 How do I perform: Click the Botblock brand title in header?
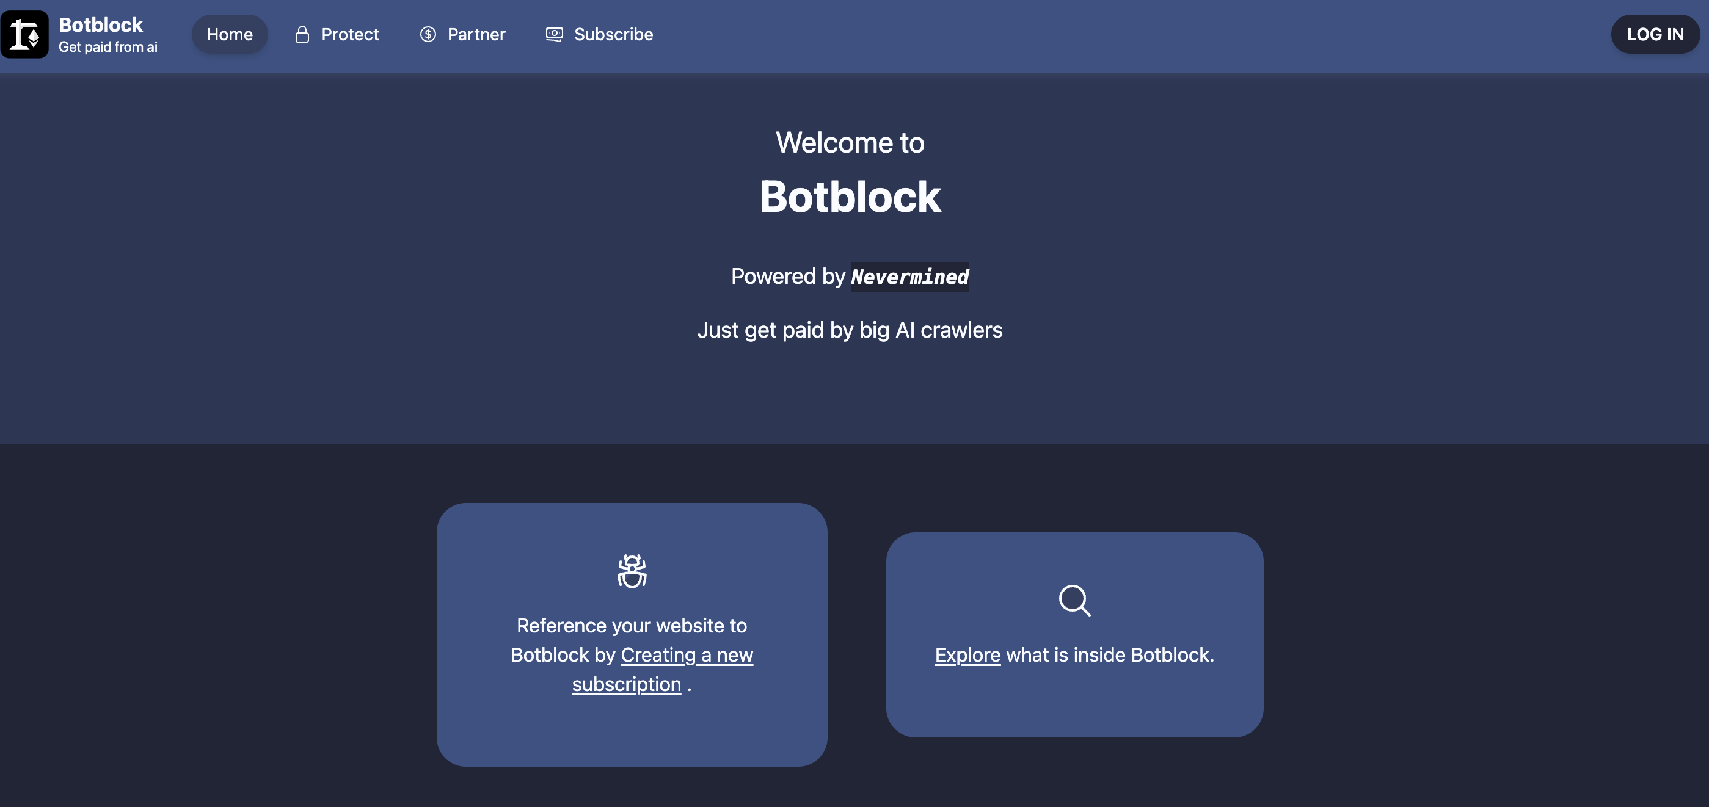(x=101, y=24)
